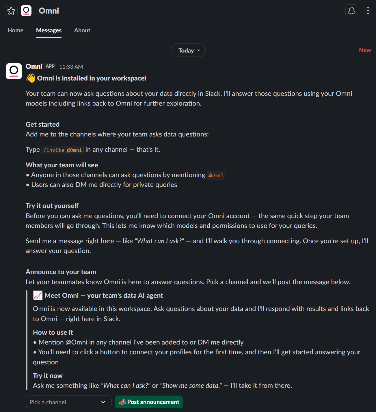
Task: Click the APP badge next to Omni
Action: [50, 66]
